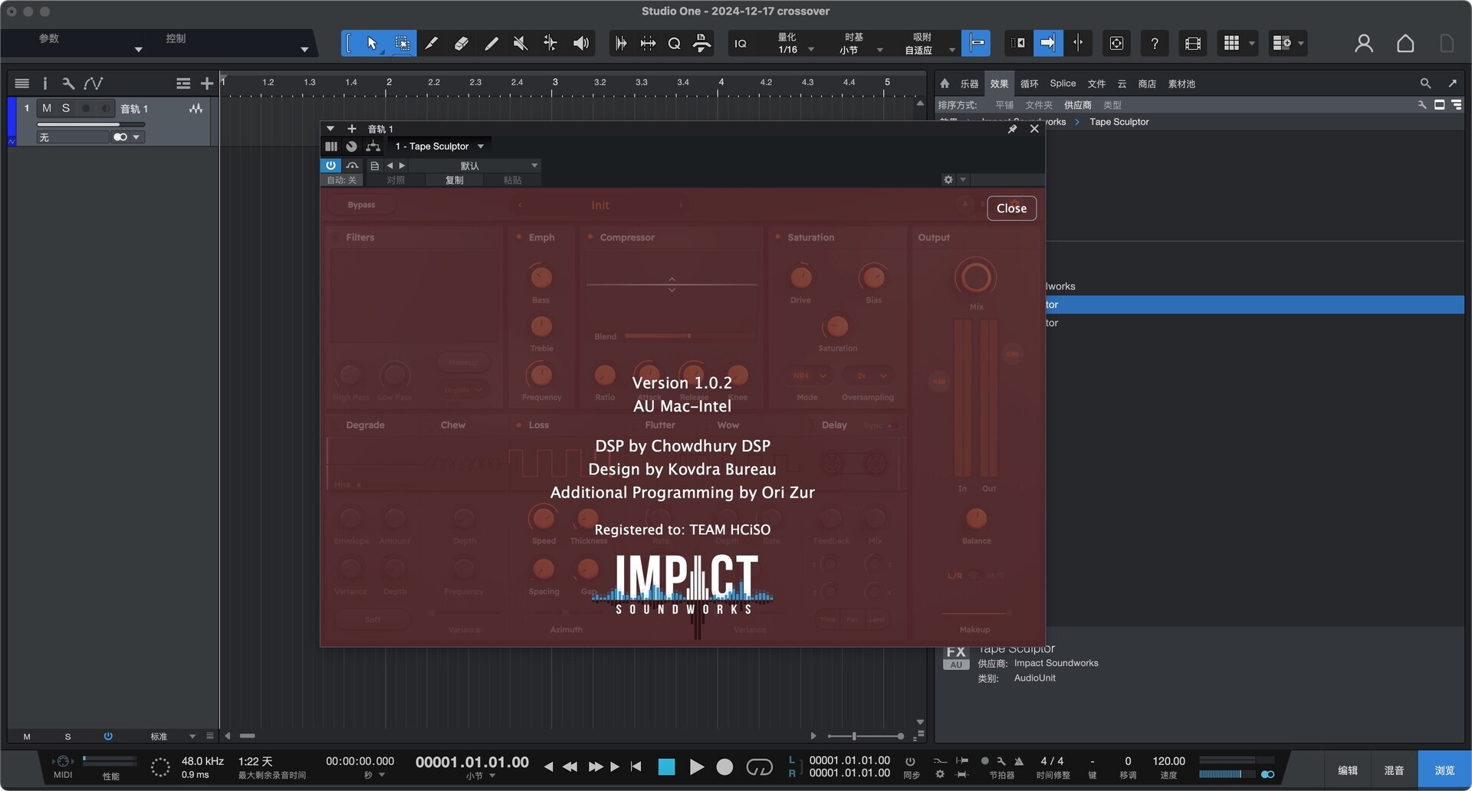Solo track 1 with S button
The height and width of the screenshot is (791, 1472).
click(x=66, y=108)
